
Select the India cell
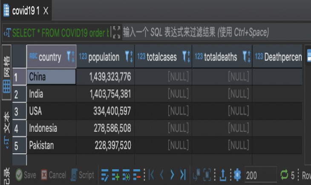point(52,94)
